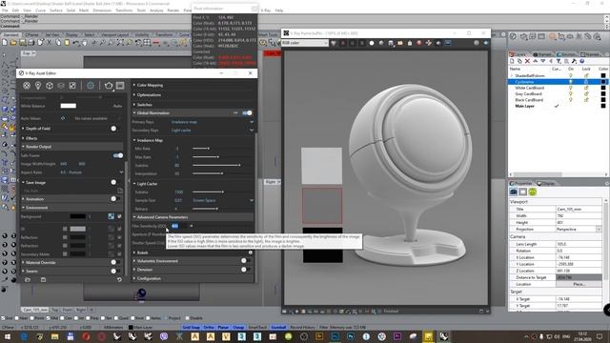Screen dimensions: 610x343
Task: Toggle Osnap in status bar
Action: [x=238, y=328]
